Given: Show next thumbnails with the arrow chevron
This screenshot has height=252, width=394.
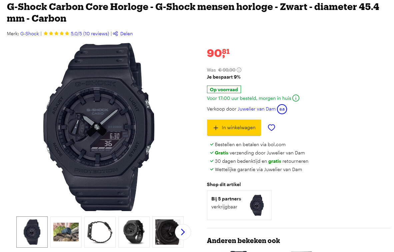Looking at the screenshot, I should point(183,232).
